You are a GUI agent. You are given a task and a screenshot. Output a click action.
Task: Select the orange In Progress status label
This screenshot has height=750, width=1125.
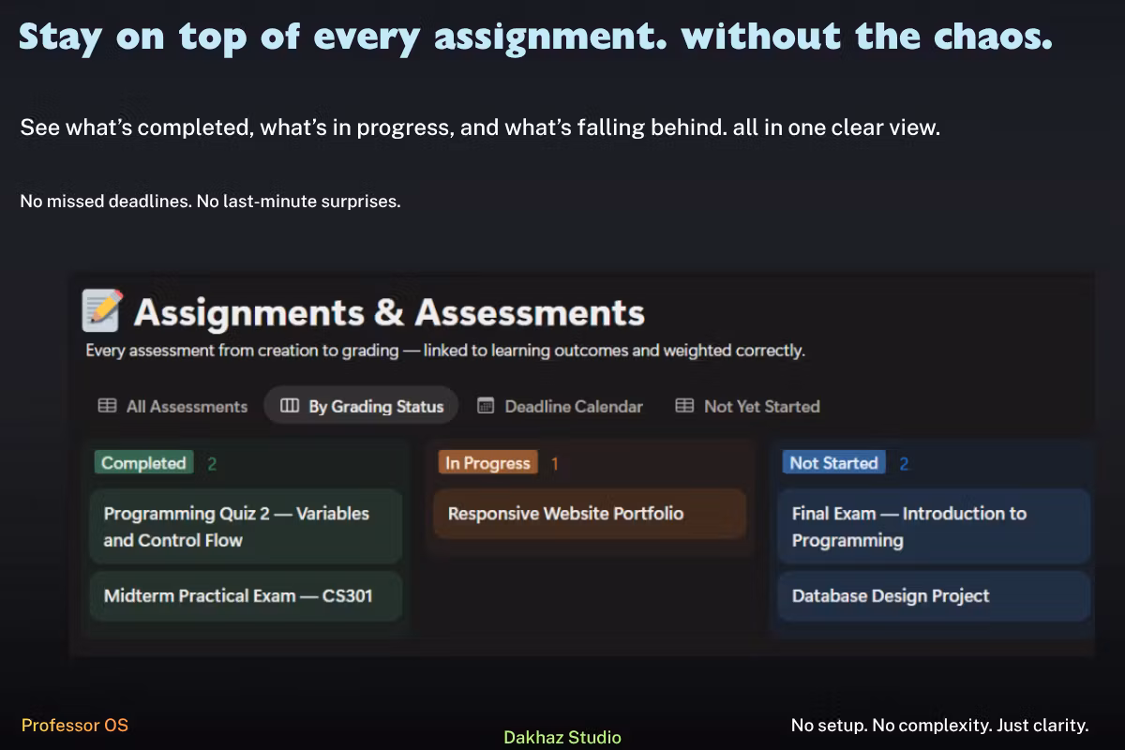pyautogui.click(x=487, y=463)
